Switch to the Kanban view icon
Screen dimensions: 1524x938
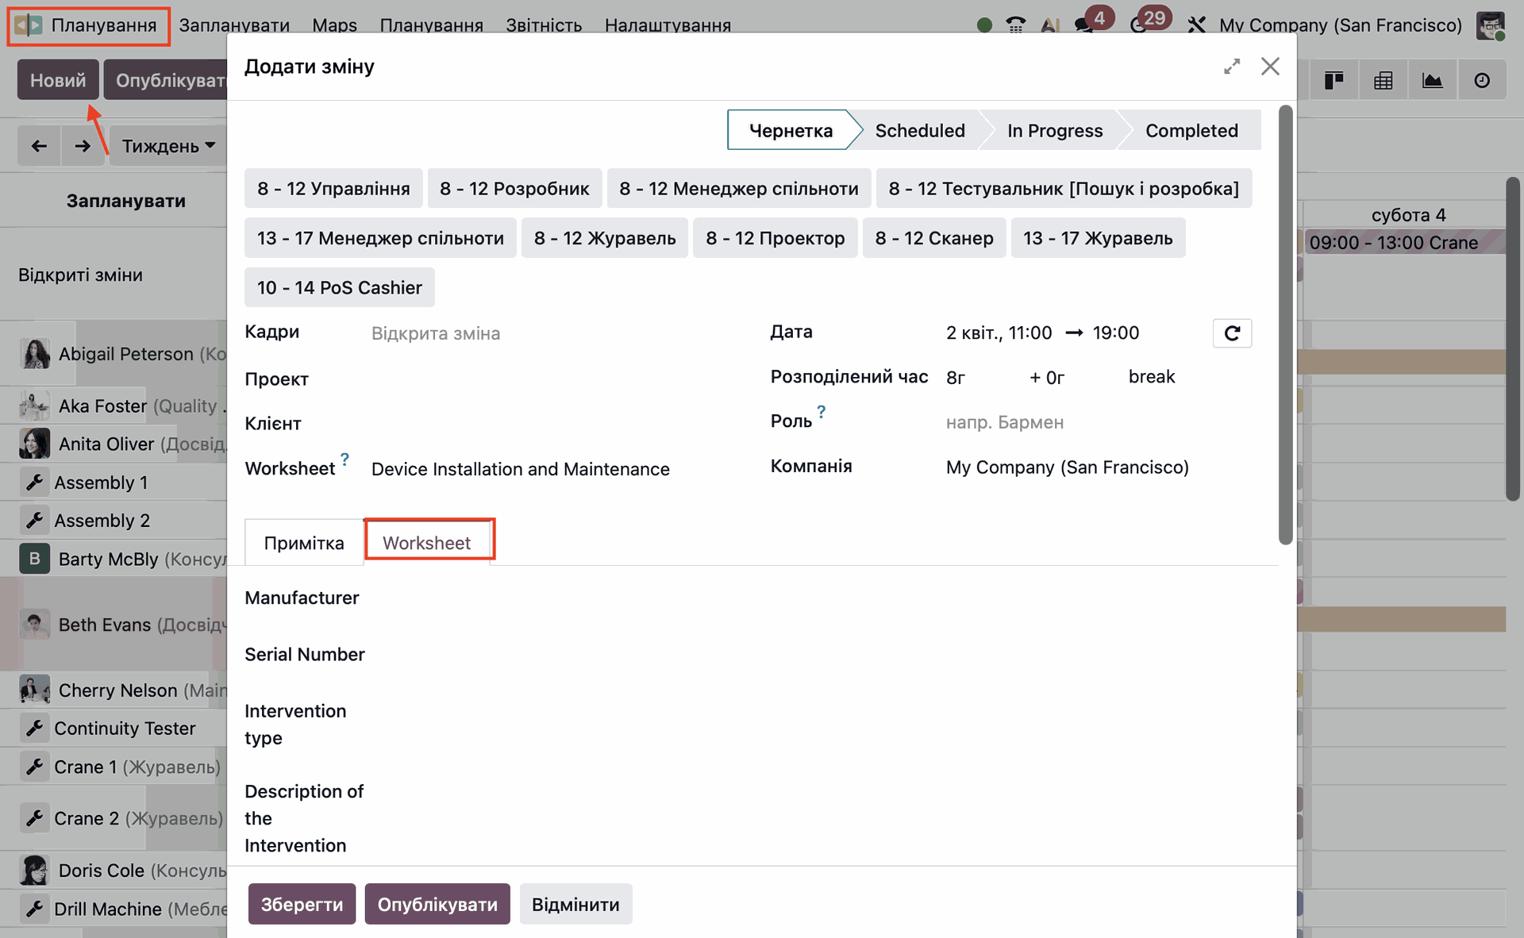pos(1333,80)
